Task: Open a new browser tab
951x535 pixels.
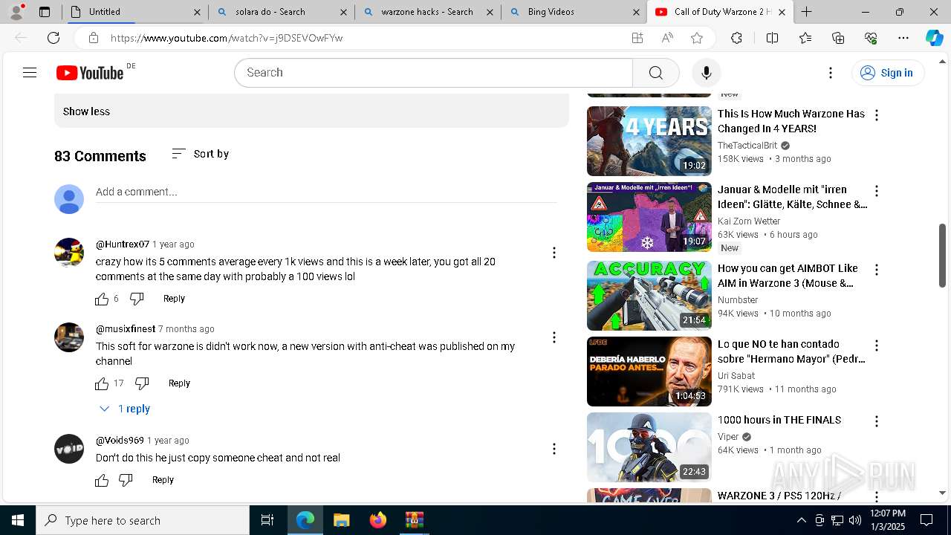Action: 806,12
